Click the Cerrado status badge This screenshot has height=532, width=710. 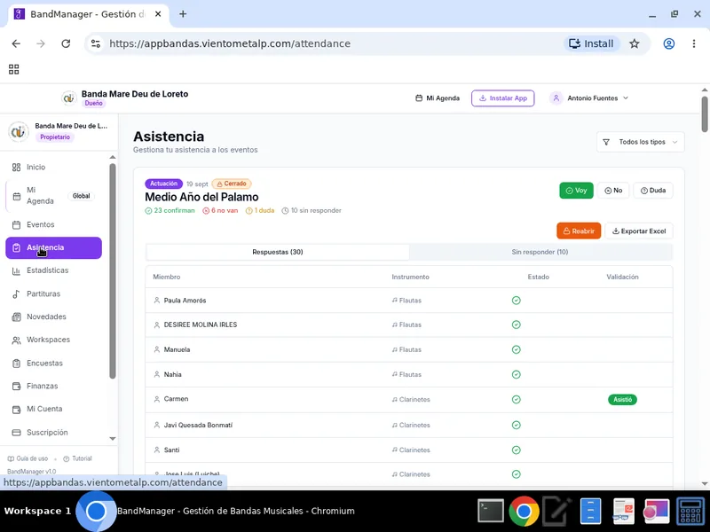click(232, 184)
